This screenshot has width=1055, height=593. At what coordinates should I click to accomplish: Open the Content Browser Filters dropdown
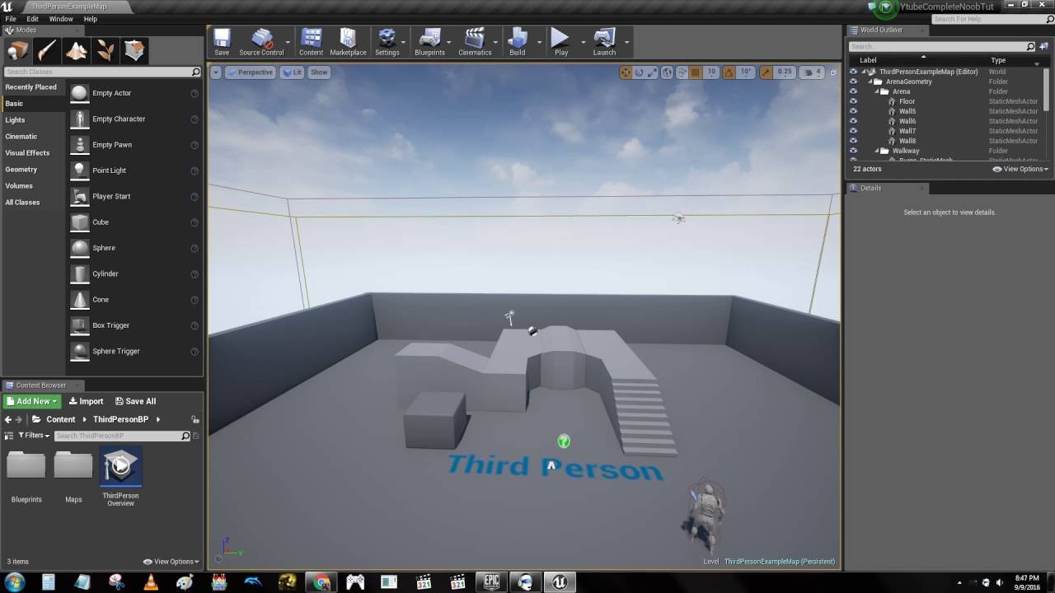click(x=33, y=436)
